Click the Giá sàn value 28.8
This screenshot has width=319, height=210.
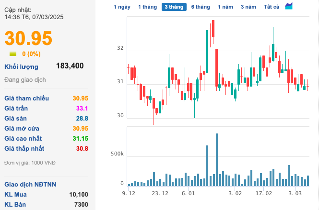coord(82,118)
